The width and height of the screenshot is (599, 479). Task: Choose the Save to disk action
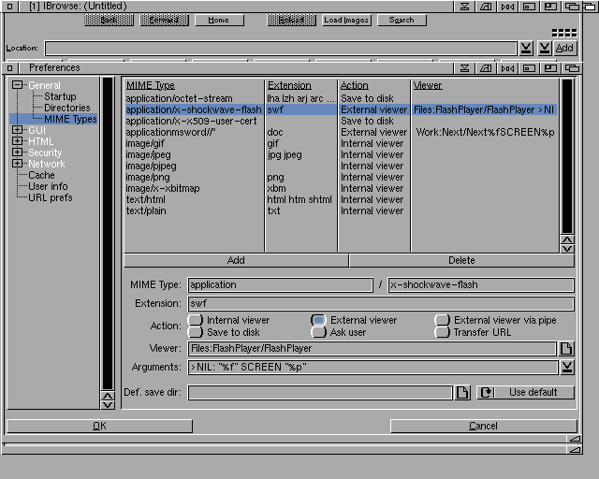(196, 332)
